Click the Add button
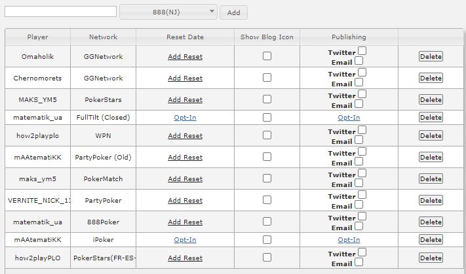Screen dimensions: 466x274 233,12
